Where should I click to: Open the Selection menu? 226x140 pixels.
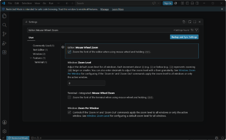(27, 3)
